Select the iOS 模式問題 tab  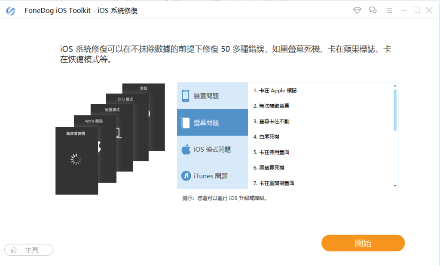point(212,150)
